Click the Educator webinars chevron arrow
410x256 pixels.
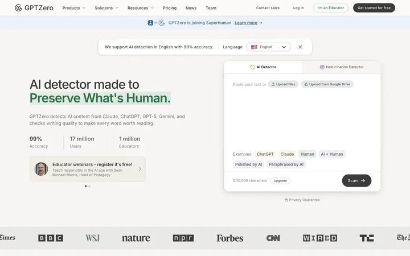pyautogui.click(x=140, y=169)
